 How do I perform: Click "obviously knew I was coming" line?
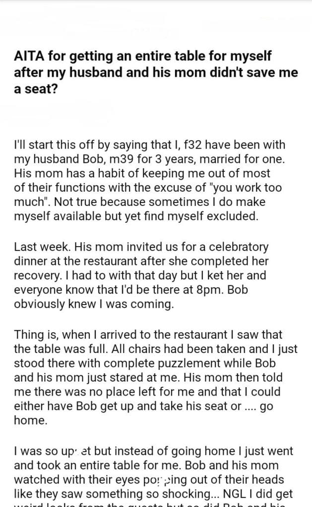[x=94, y=304]
